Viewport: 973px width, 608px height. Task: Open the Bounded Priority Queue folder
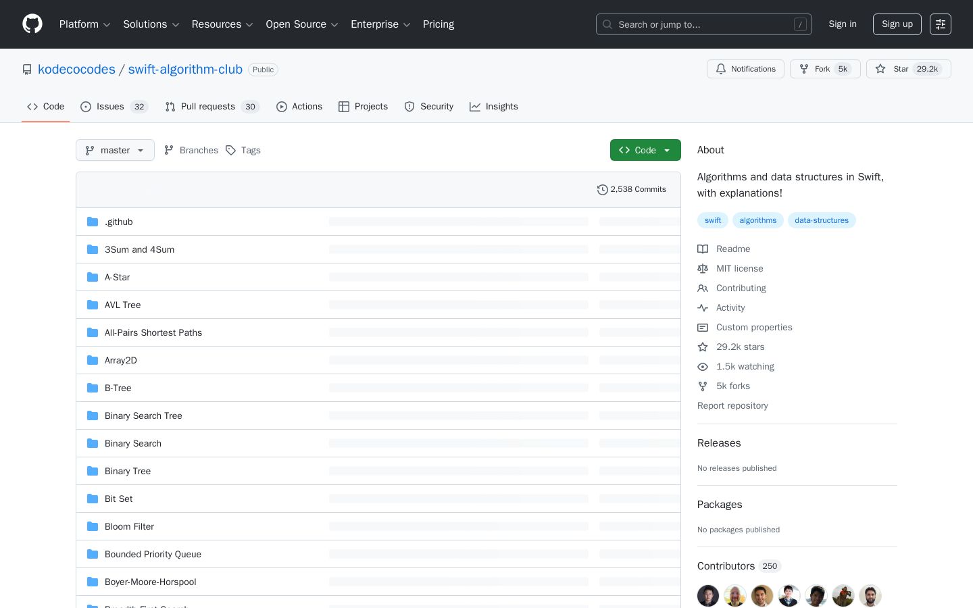click(153, 554)
